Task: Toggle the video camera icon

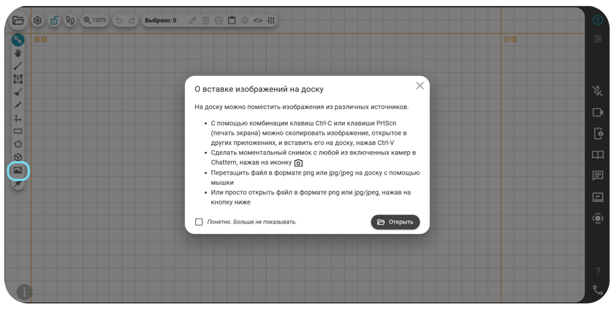Action: pos(598,112)
